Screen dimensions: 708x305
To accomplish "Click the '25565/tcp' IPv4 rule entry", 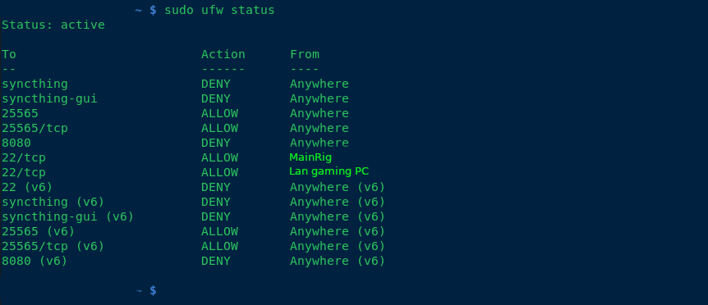I will 34,128.
